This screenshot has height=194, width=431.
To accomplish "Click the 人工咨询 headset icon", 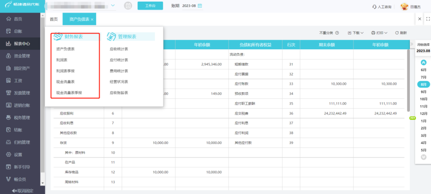I will [374, 7].
